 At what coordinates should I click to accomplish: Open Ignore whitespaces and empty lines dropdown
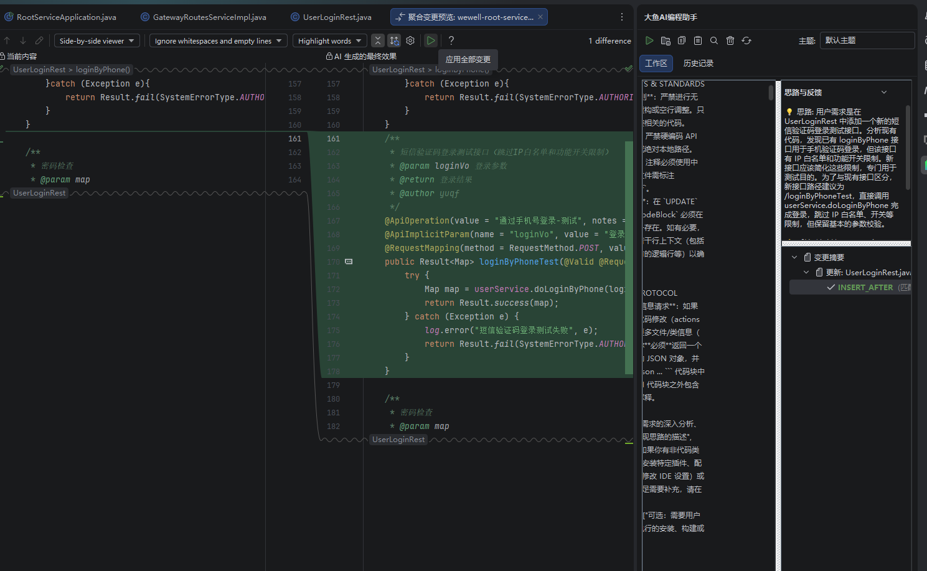[219, 41]
